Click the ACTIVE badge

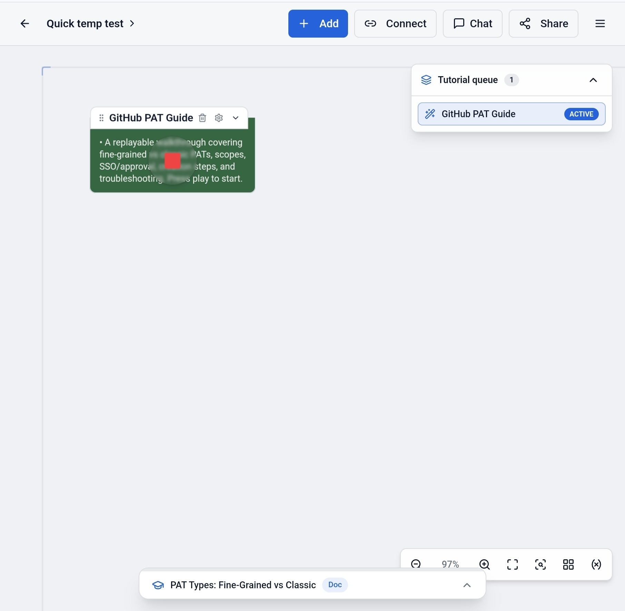(581, 114)
